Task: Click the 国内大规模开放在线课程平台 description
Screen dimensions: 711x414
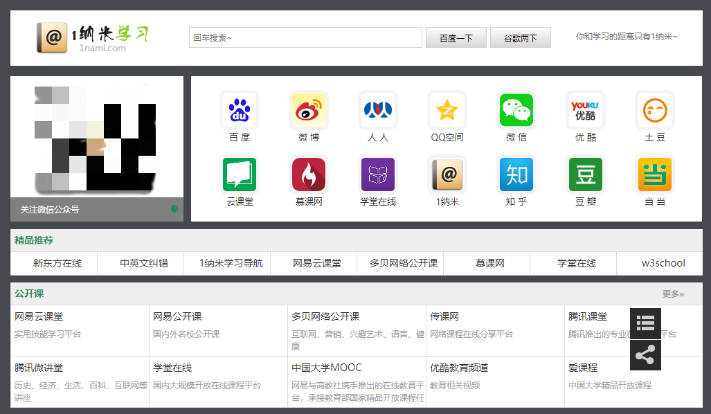Action: (207, 386)
